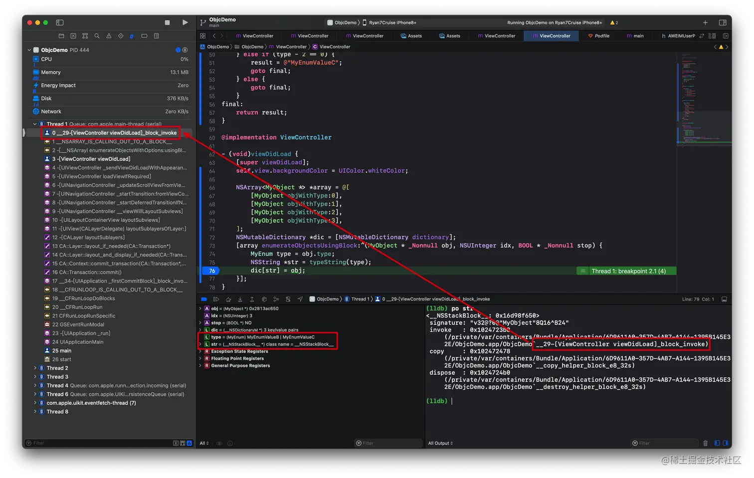Image resolution: width=754 pixels, height=478 pixels.
Task: Select stack frame 24 UIApplicationMain
Action: [x=77, y=342]
